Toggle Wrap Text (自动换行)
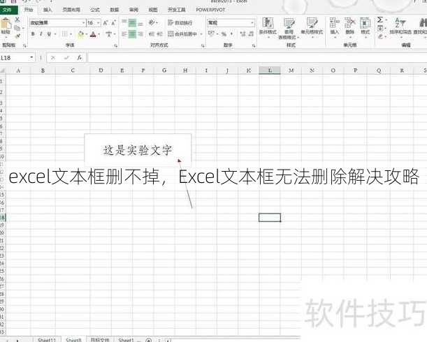Viewport: 427px width, 342px height. [x=180, y=23]
